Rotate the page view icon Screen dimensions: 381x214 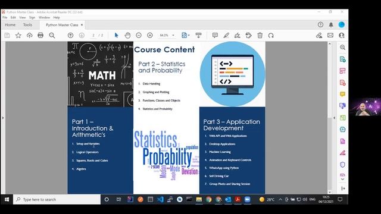(271, 36)
